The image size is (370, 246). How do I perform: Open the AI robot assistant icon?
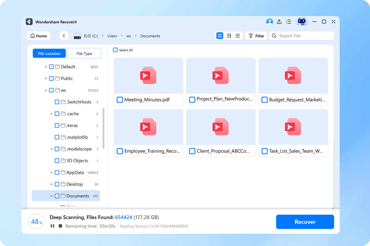tap(302, 22)
